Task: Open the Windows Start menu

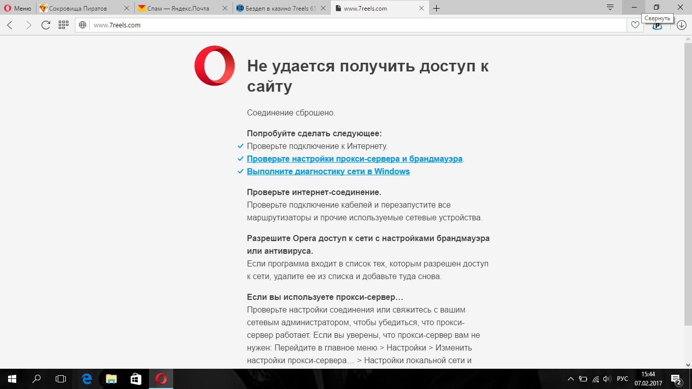Action: click(x=12, y=379)
